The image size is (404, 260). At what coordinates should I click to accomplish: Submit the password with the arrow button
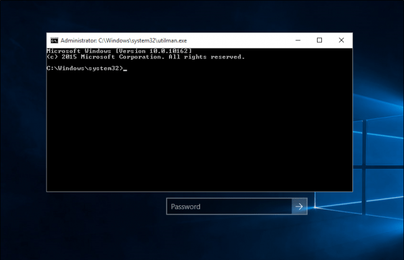point(300,207)
